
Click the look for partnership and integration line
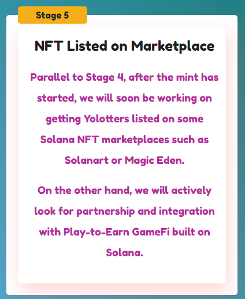[x=124, y=211]
